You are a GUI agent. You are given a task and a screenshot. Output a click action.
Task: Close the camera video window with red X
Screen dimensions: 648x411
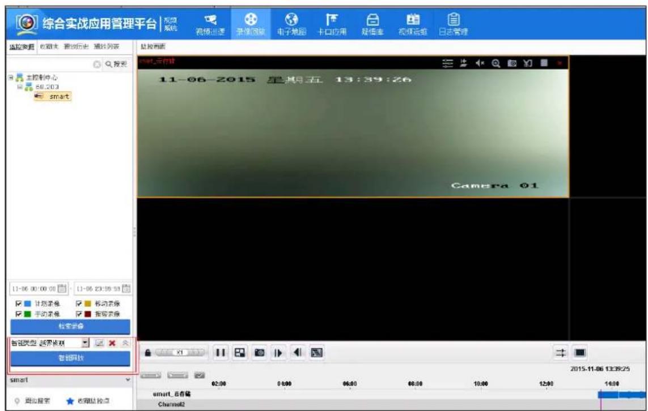pyautogui.click(x=560, y=63)
